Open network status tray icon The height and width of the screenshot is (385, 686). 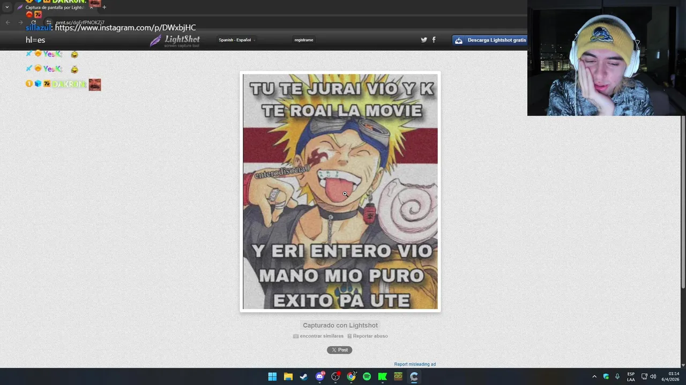point(644,376)
